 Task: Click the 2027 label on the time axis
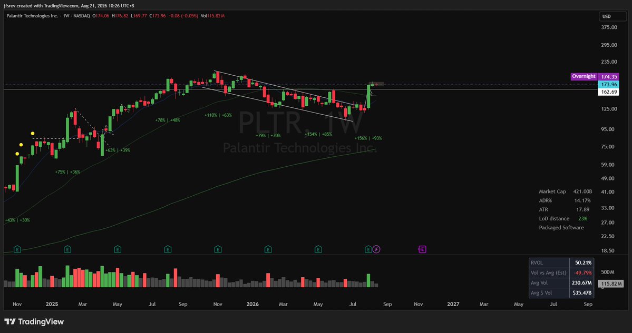[x=453, y=305]
